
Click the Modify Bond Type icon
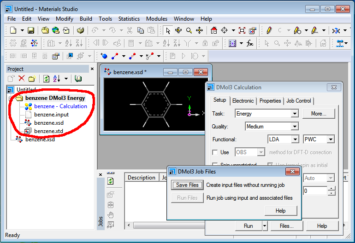coord(132,56)
